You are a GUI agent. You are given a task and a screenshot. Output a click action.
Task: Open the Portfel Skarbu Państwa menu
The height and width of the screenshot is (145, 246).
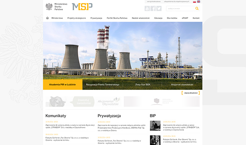[x=117, y=18]
